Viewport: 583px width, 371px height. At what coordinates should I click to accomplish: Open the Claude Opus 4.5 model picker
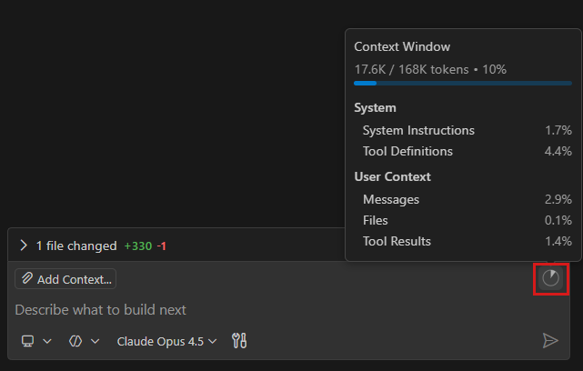167,341
